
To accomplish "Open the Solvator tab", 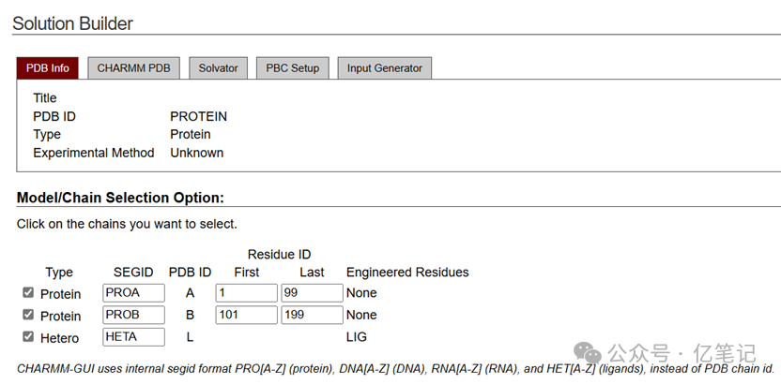I will (218, 68).
